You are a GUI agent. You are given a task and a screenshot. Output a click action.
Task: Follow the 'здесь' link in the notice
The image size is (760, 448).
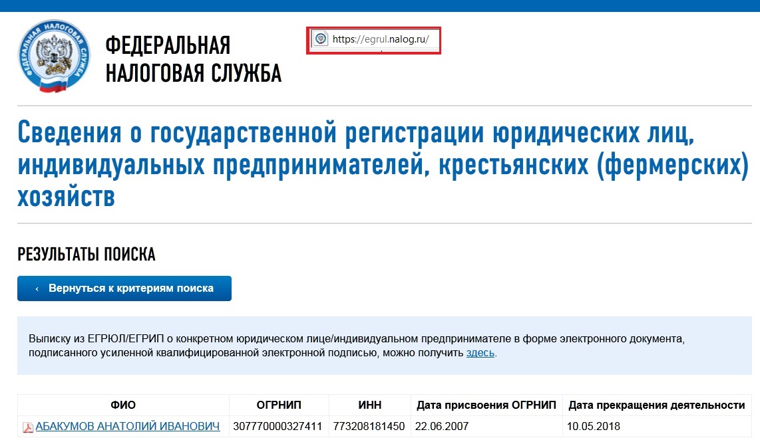coord(480,353)
